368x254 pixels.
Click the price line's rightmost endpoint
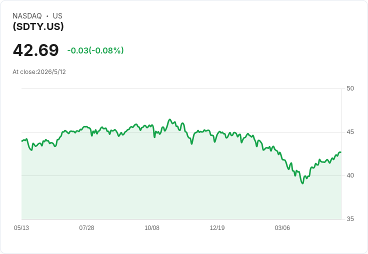(x=340, y=152)
